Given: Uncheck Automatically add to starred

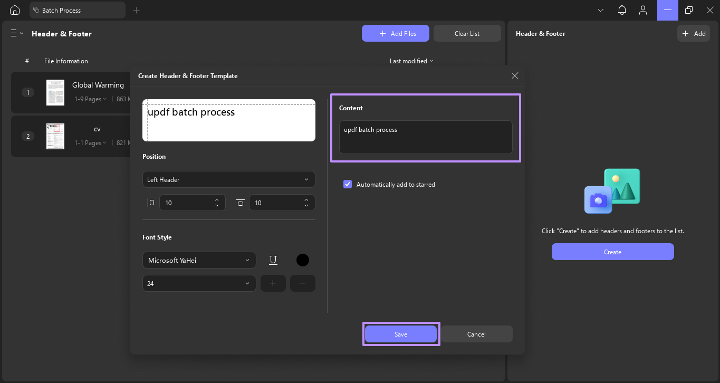Looking at the screenshot, I should coord(348,184).
